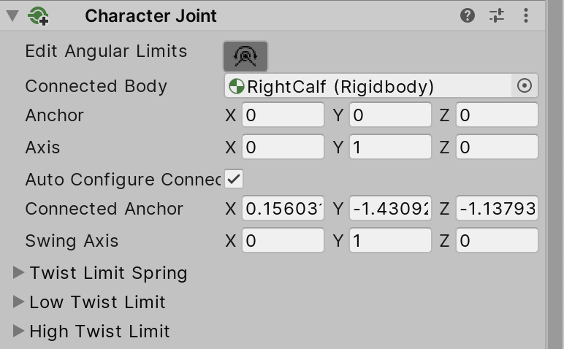Screen dimensions: 564x349
Task: Toggle Edit Angular Limits button
Action: [245, 55]
